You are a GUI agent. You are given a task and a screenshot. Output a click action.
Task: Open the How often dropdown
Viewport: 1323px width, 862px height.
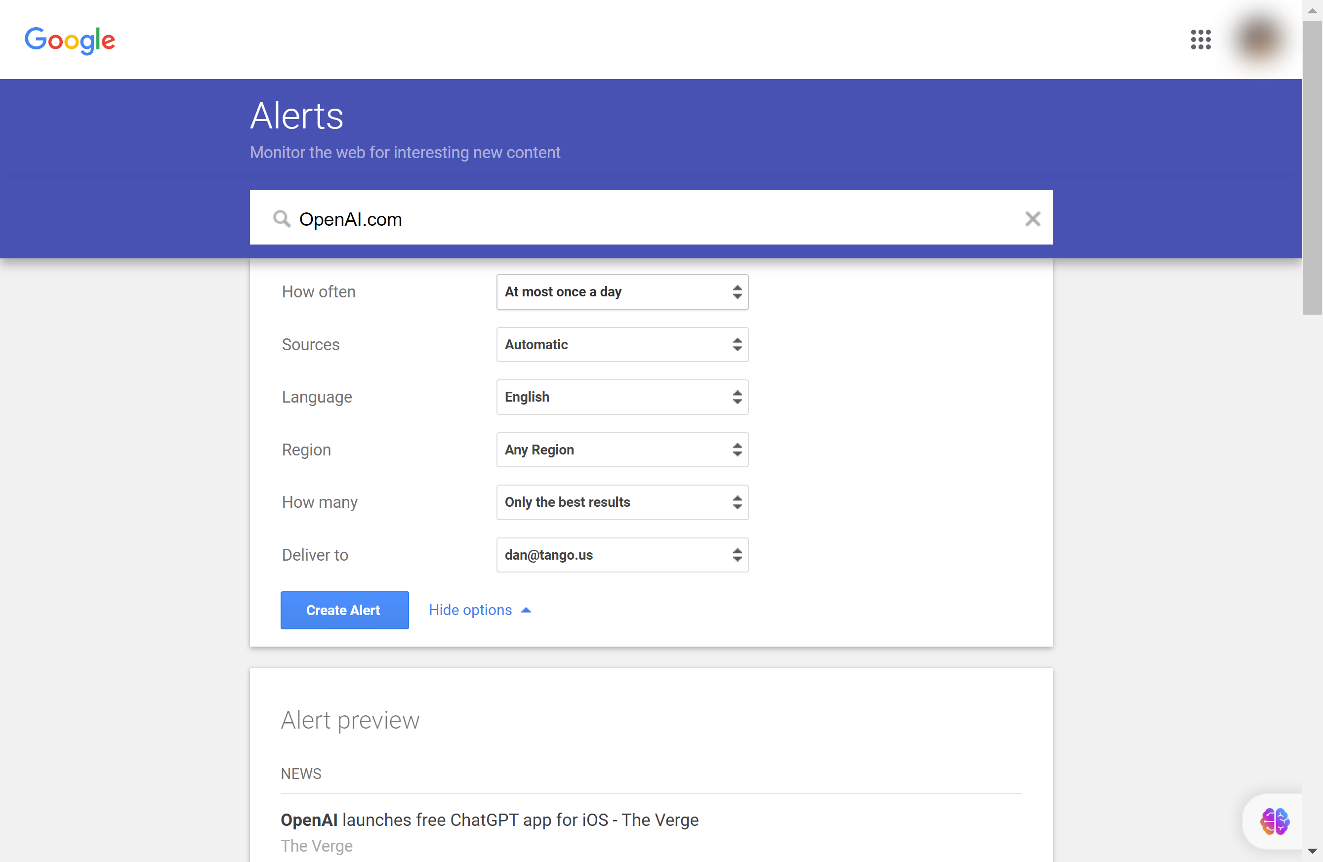click(622, 292)
